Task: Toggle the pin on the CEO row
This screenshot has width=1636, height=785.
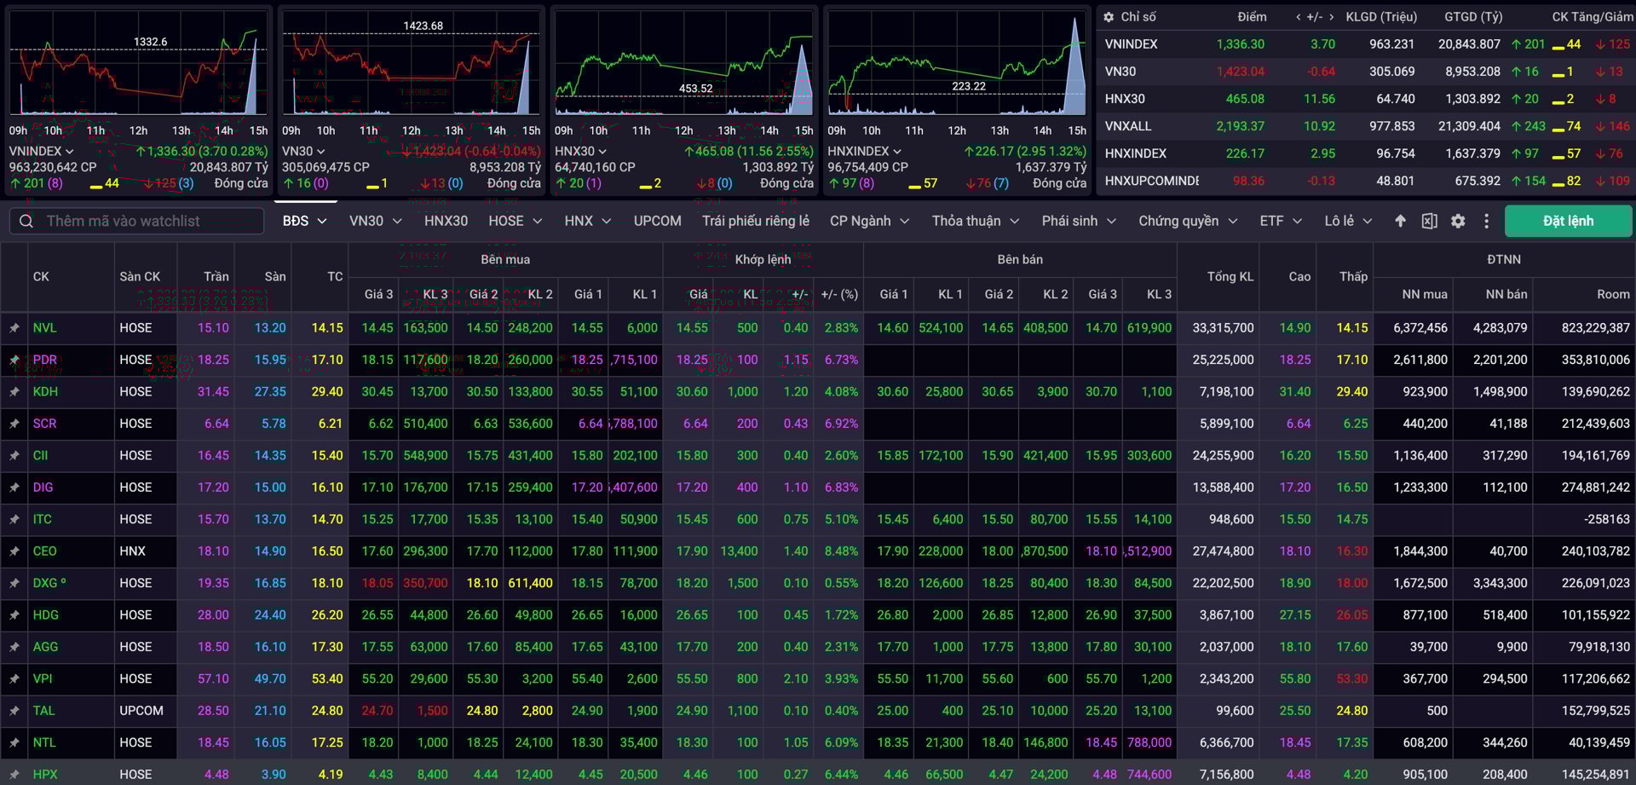Action: pos(14,551)
